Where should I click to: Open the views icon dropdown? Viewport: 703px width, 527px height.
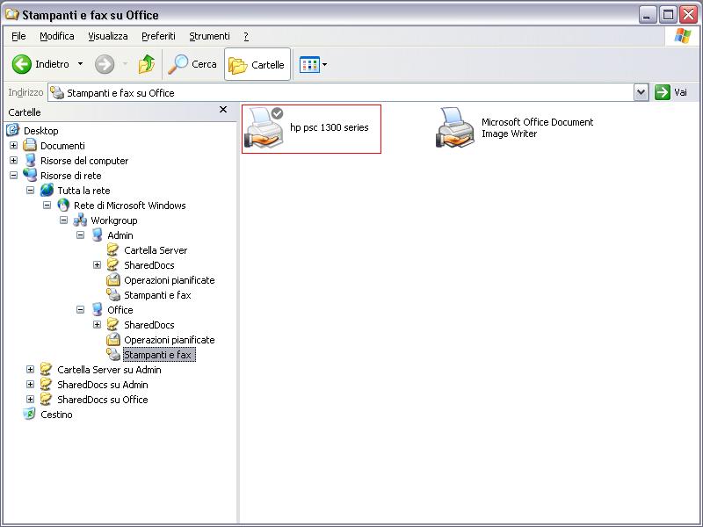[x=324, y=64]
